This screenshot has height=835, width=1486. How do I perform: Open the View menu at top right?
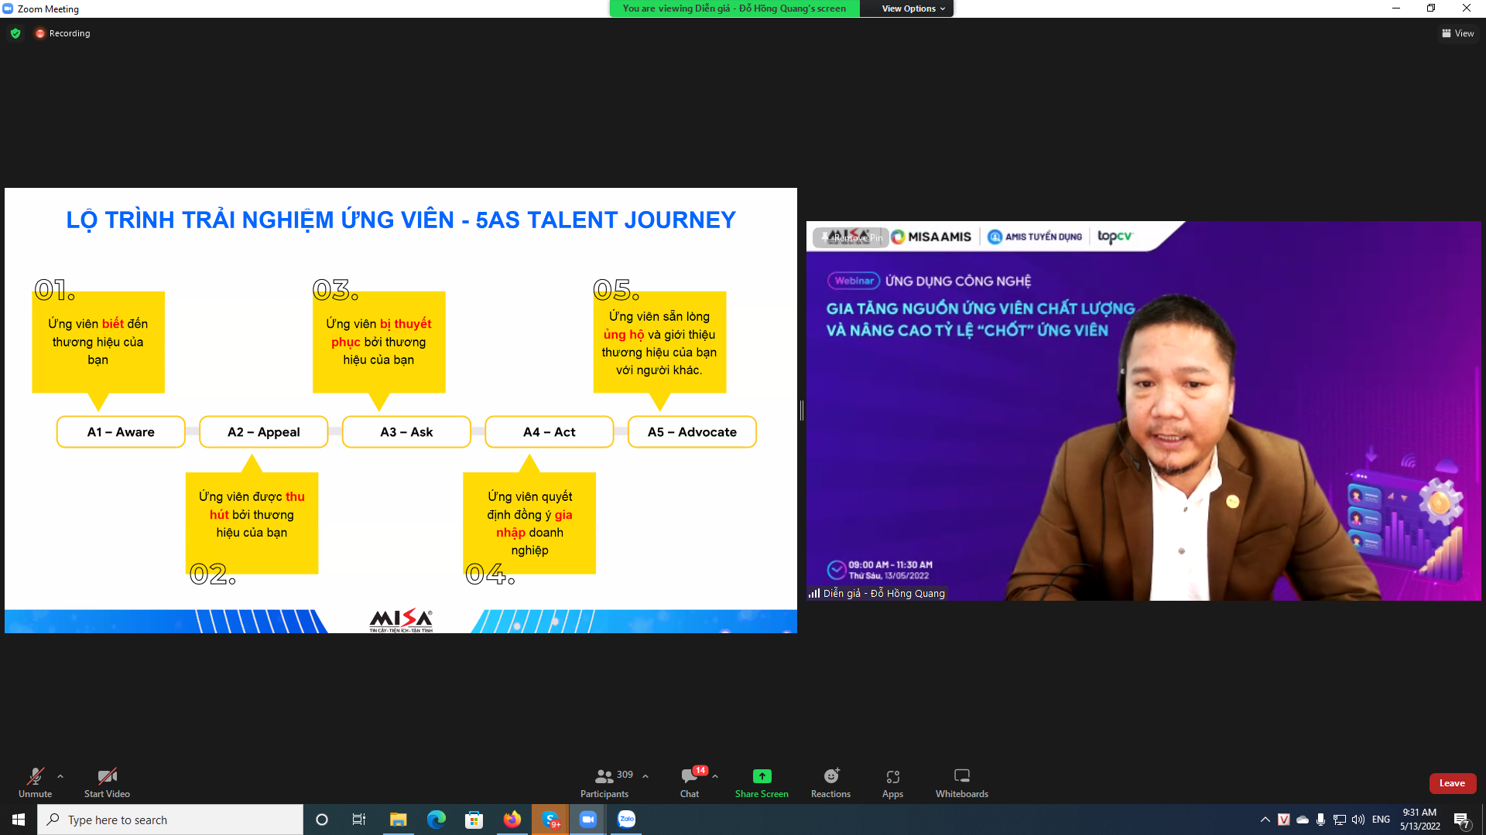point(1457,33)
